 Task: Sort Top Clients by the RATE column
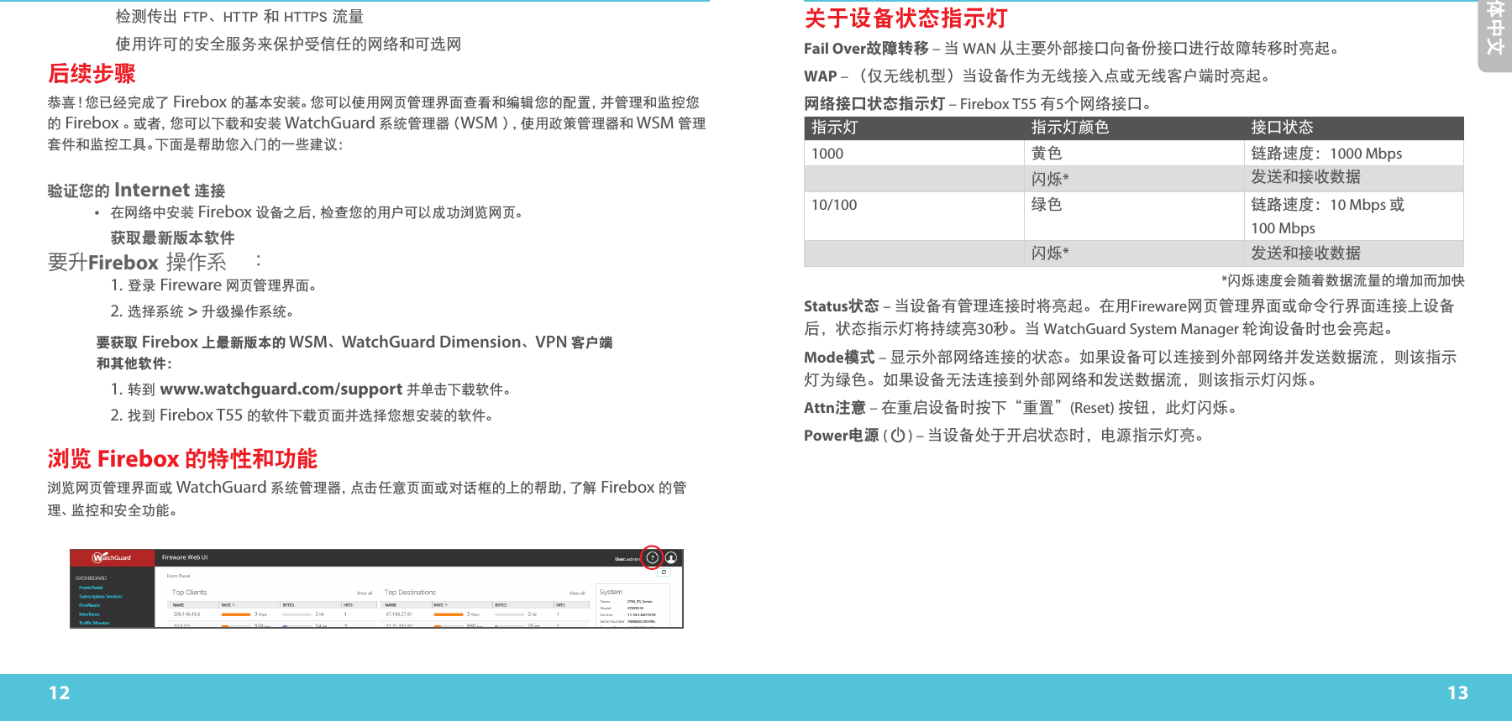(x=228, y=604)
